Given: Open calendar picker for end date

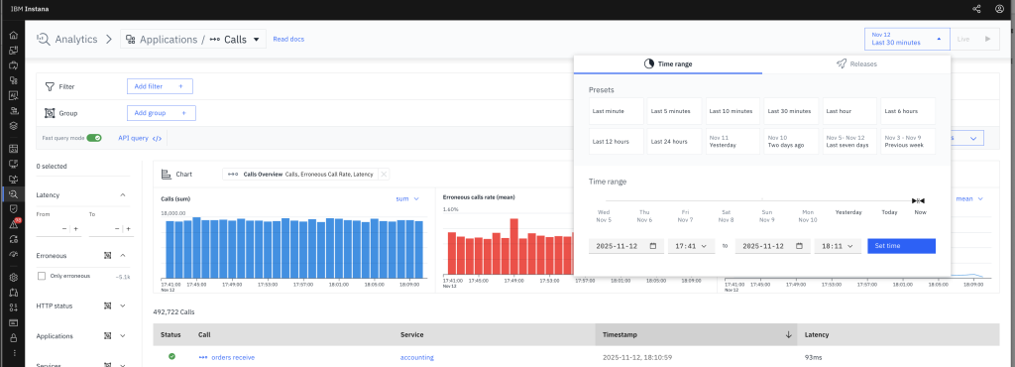Looking at the screenshot, I should click(800, 246).
